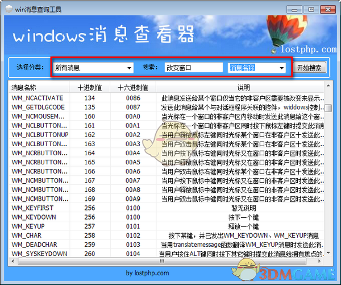341x285 pixels.
Task: Open the 消息名称 search-type dropdown
Action: [x=257, y=68]
